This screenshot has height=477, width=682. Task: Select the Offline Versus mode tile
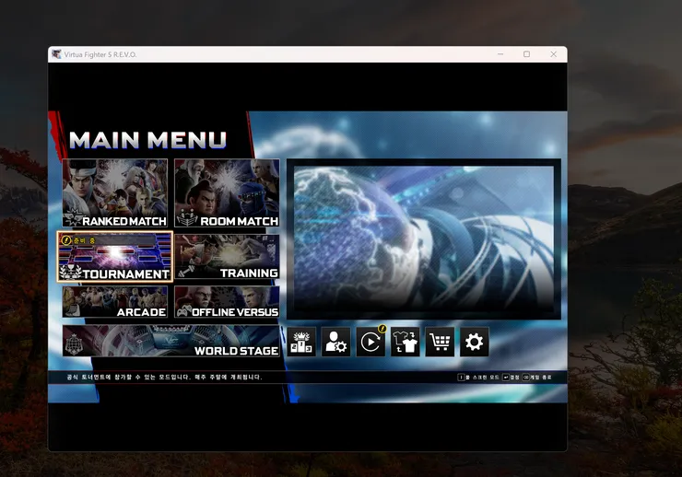[x=227, y=301]
